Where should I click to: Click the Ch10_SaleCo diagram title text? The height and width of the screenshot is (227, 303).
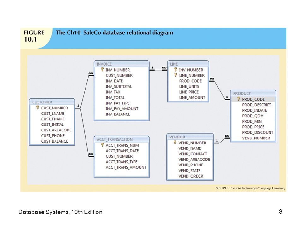(115, 32)
